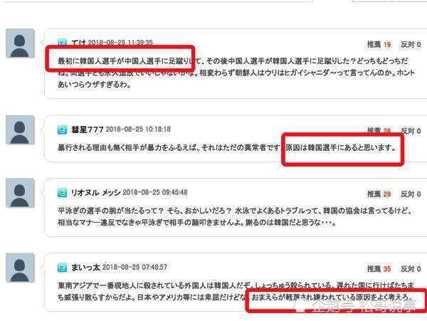The image size is (427, 321).
Task: Open avatar of commenter リオヌル メッシ
Action: (x=20, y=193)
